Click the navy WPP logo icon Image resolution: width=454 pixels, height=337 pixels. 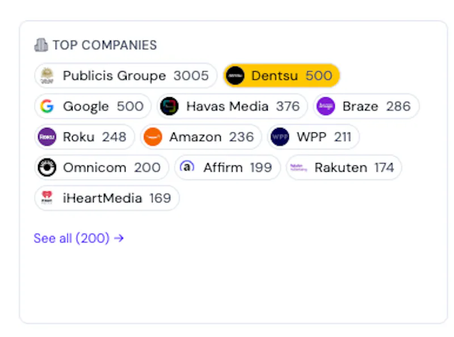pos(280,136)
